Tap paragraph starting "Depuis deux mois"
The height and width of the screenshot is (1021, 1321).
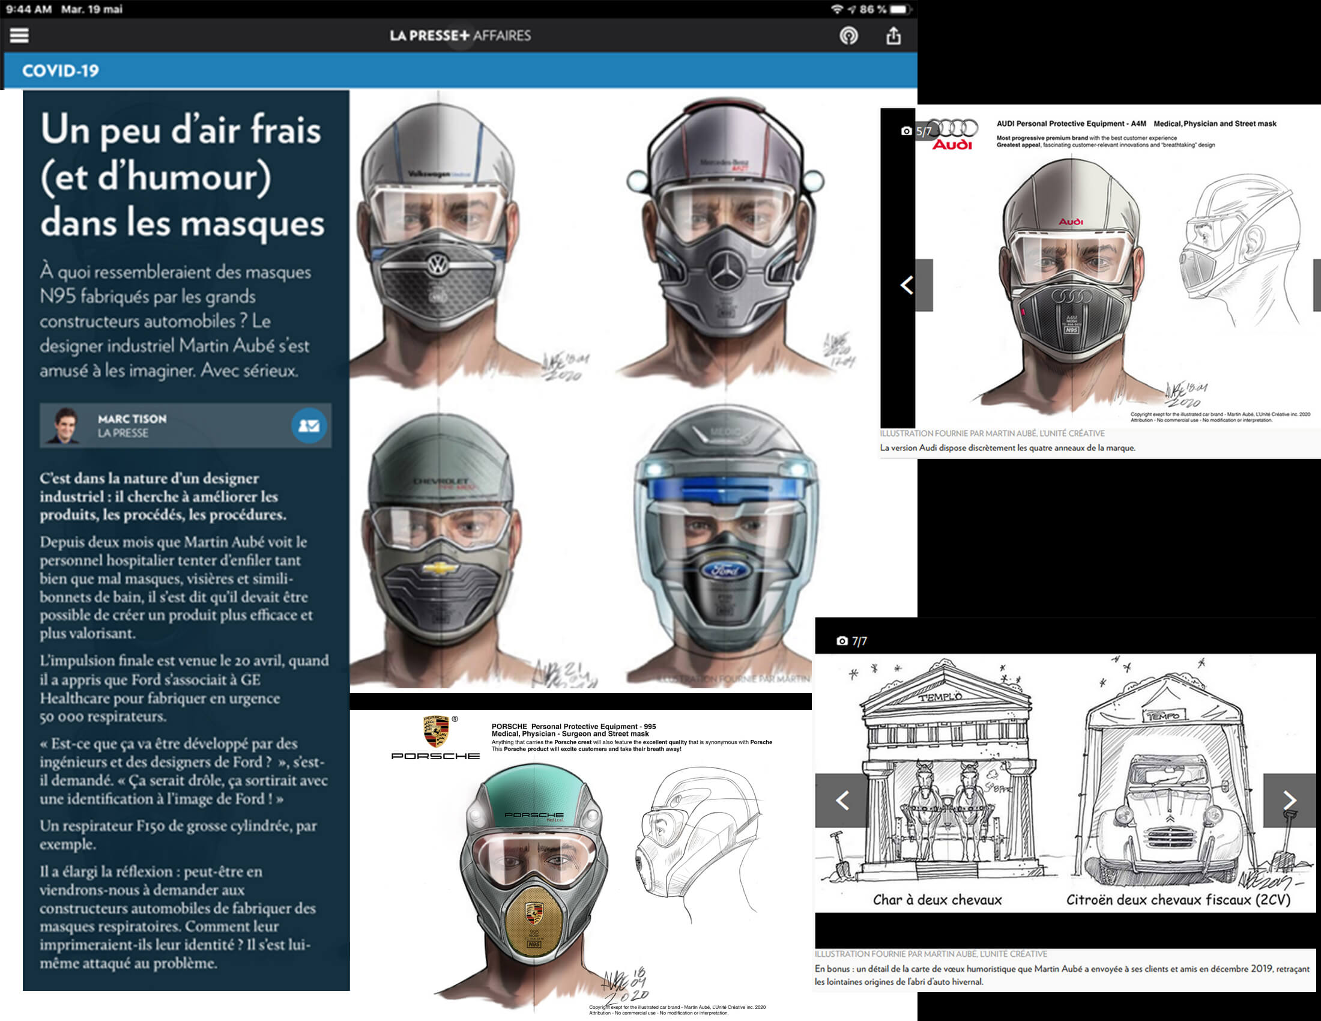point(176,587)
